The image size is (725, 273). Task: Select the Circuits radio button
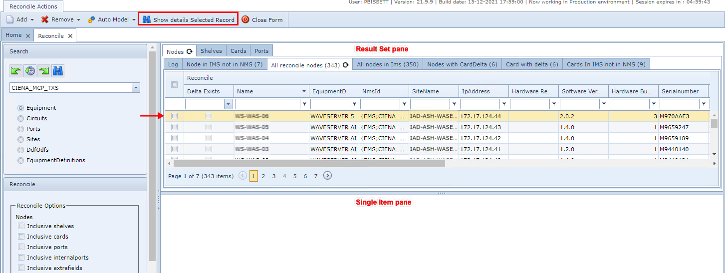click(x=20, y=118)
